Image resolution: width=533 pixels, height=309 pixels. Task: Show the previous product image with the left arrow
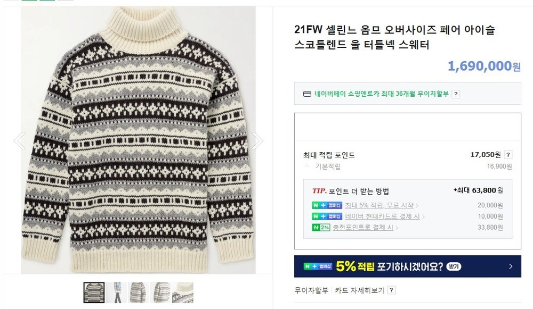[19, 140]
